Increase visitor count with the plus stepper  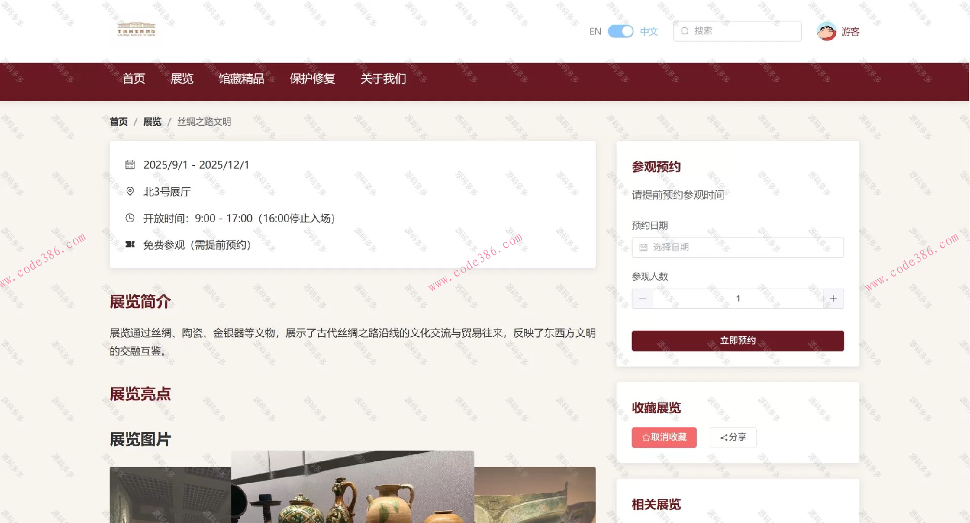(x=833, y=298)
